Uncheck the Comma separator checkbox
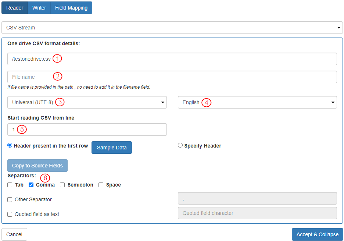344x241 pixels. click(31, 185)
